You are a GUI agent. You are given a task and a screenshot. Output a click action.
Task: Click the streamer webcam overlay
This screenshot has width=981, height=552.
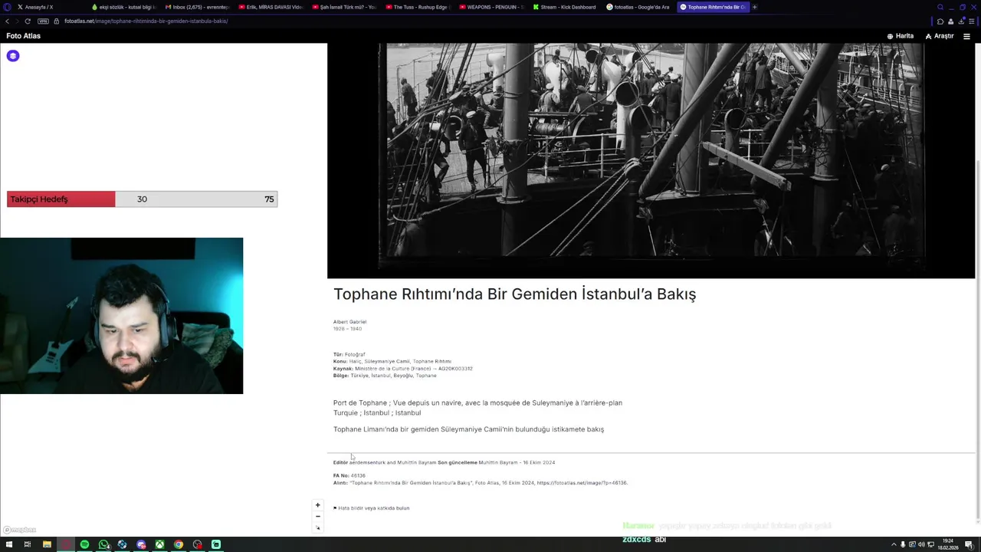tap(121, 316)
